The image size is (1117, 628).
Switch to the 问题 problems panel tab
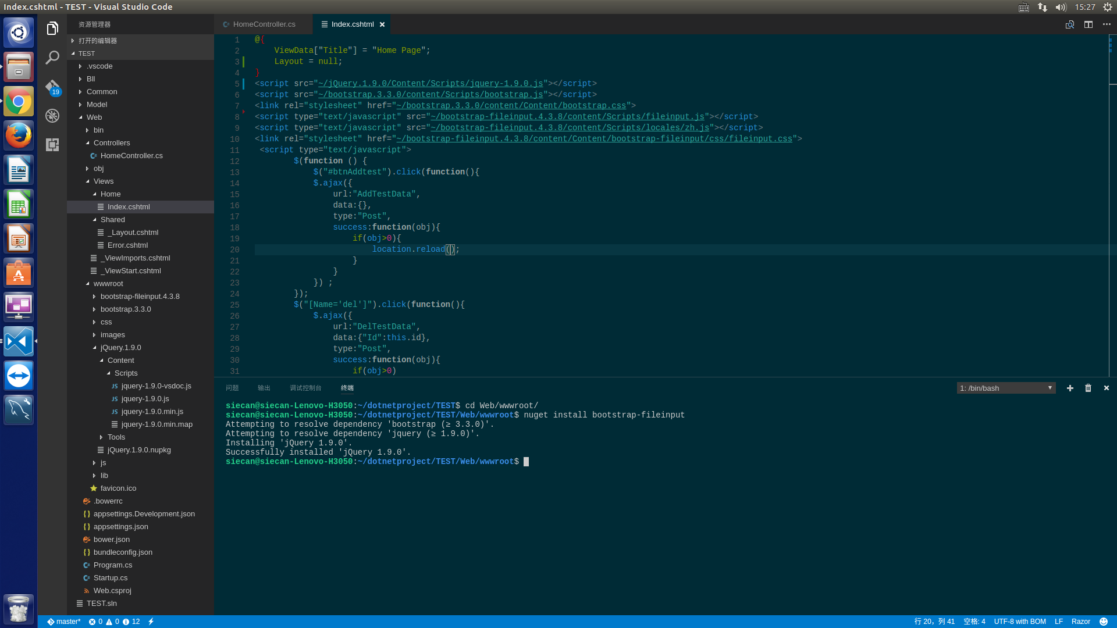[232, 388]
